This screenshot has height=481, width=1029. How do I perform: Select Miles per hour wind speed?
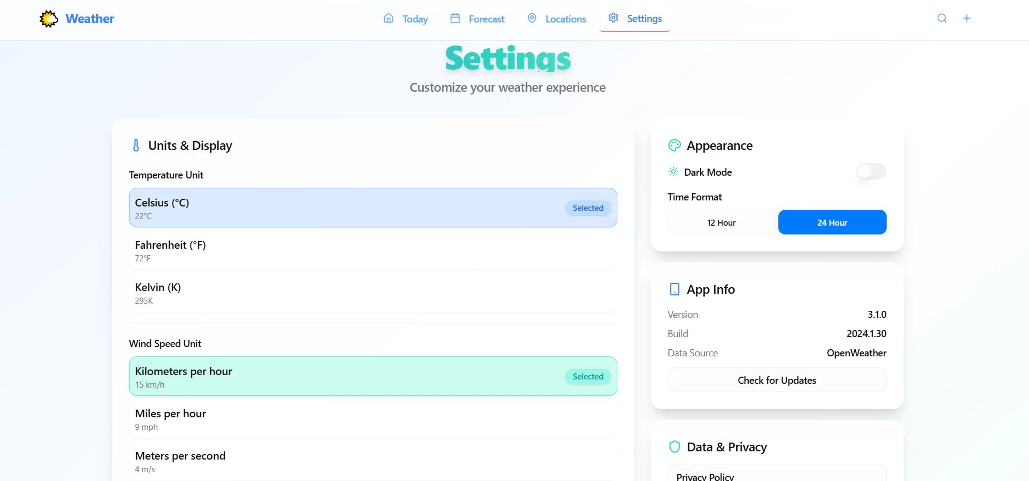tap(373, 420)
